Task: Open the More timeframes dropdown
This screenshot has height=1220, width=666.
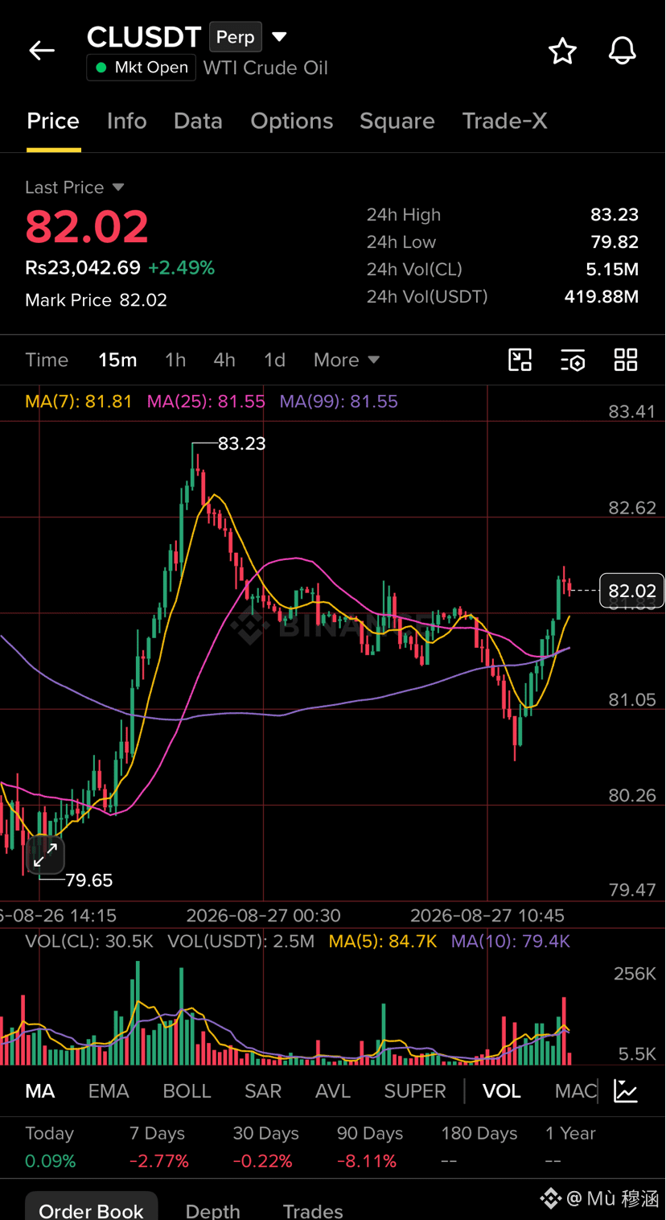Action: [346, 360]
